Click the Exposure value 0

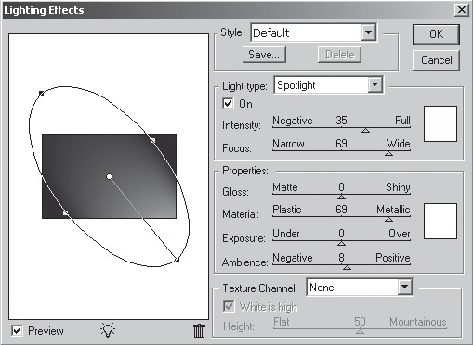tap(341, 234)
